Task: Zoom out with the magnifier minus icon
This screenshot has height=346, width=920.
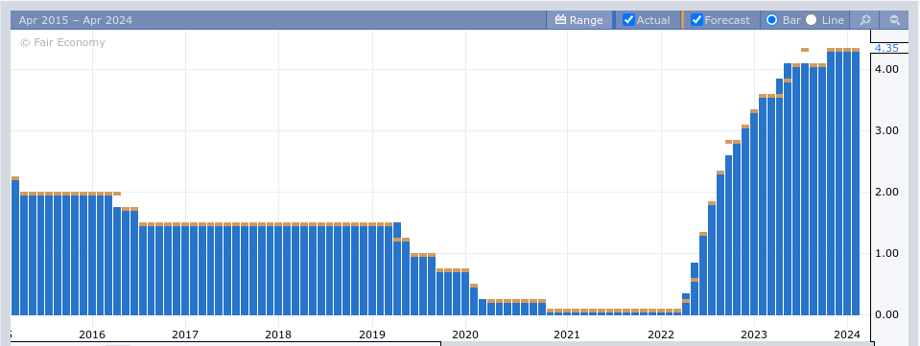Action: tap(895, 20)
